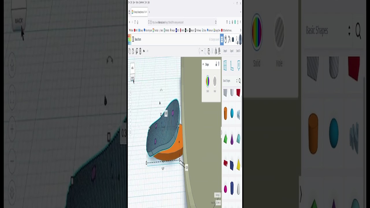
Task: Pick the red Box shape
Action: (x=238, y=93)
